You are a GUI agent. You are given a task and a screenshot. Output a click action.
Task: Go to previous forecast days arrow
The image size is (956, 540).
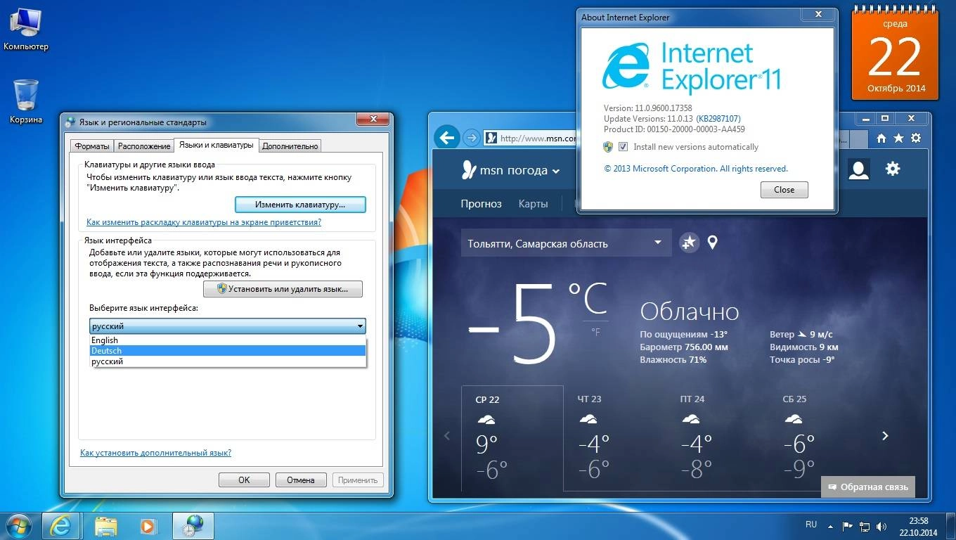[447, 436]
